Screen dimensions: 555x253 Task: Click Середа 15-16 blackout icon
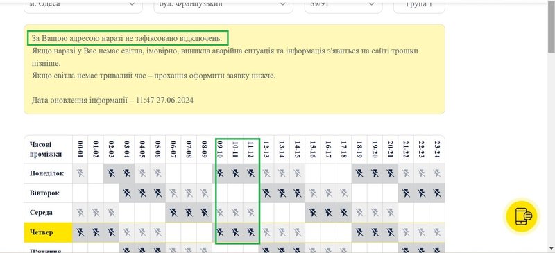click(x=313, y=212)
